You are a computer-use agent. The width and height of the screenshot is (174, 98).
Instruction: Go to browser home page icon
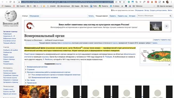click(x=14, y=2)
